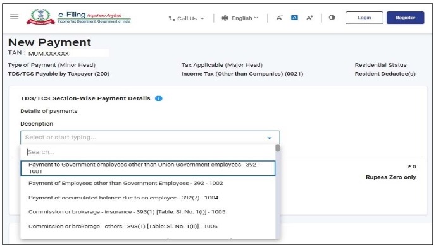Click the Description select box
Image resolution: width=436 pixels, height=248 pixels.
(x=150, y=138)
